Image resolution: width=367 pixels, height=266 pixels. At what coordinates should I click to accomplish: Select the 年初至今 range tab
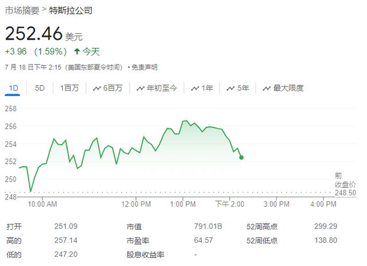[x=162, y=88]
